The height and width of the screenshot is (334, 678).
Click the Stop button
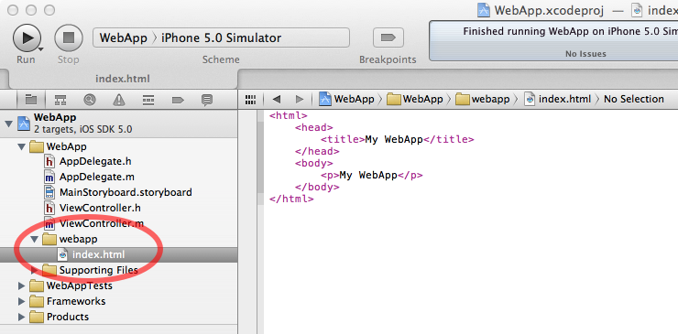(69, 38)
